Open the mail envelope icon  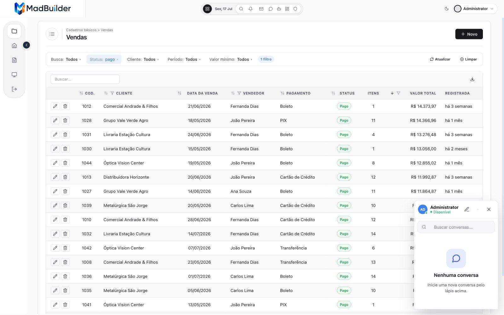[x=261, y=9]
